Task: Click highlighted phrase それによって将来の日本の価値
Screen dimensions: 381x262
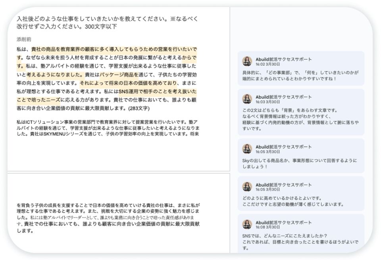Action: tap(128, 83)
